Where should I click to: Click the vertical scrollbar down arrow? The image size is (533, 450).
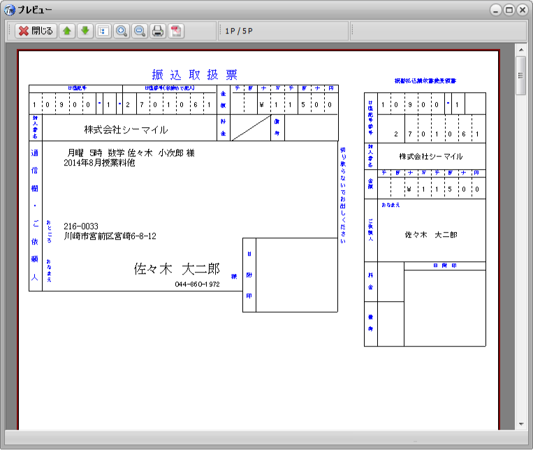(x=520, y=423)
